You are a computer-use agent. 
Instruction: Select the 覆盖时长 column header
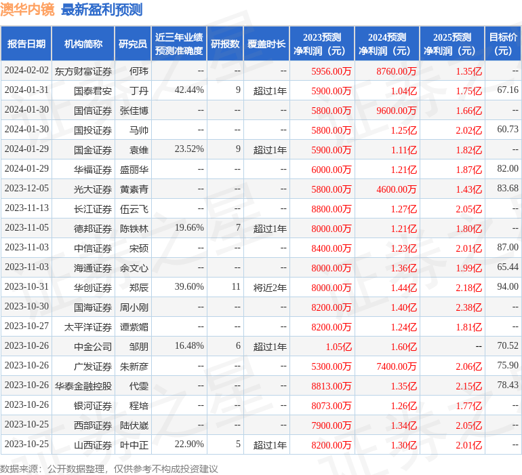point(266,43)
